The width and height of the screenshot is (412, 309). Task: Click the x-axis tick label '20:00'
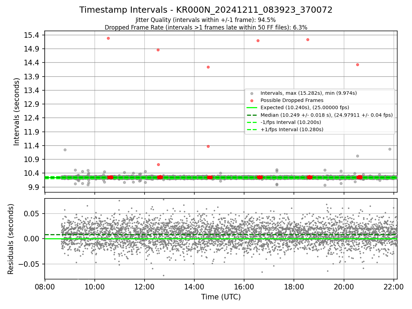(x=344, y=287)
